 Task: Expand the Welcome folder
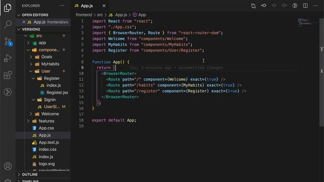point(50,114)
